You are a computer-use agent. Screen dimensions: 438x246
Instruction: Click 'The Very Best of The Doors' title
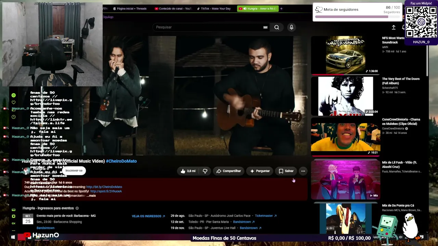(401, 81)
